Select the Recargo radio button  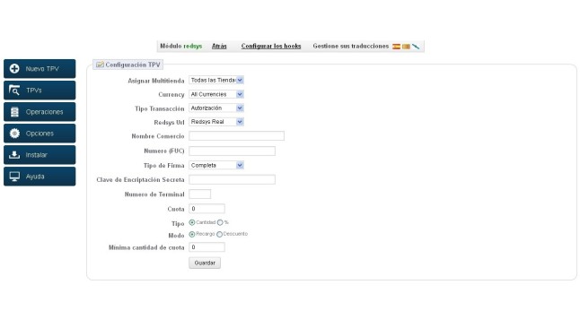pyautogui.click(x=192, y=234)
